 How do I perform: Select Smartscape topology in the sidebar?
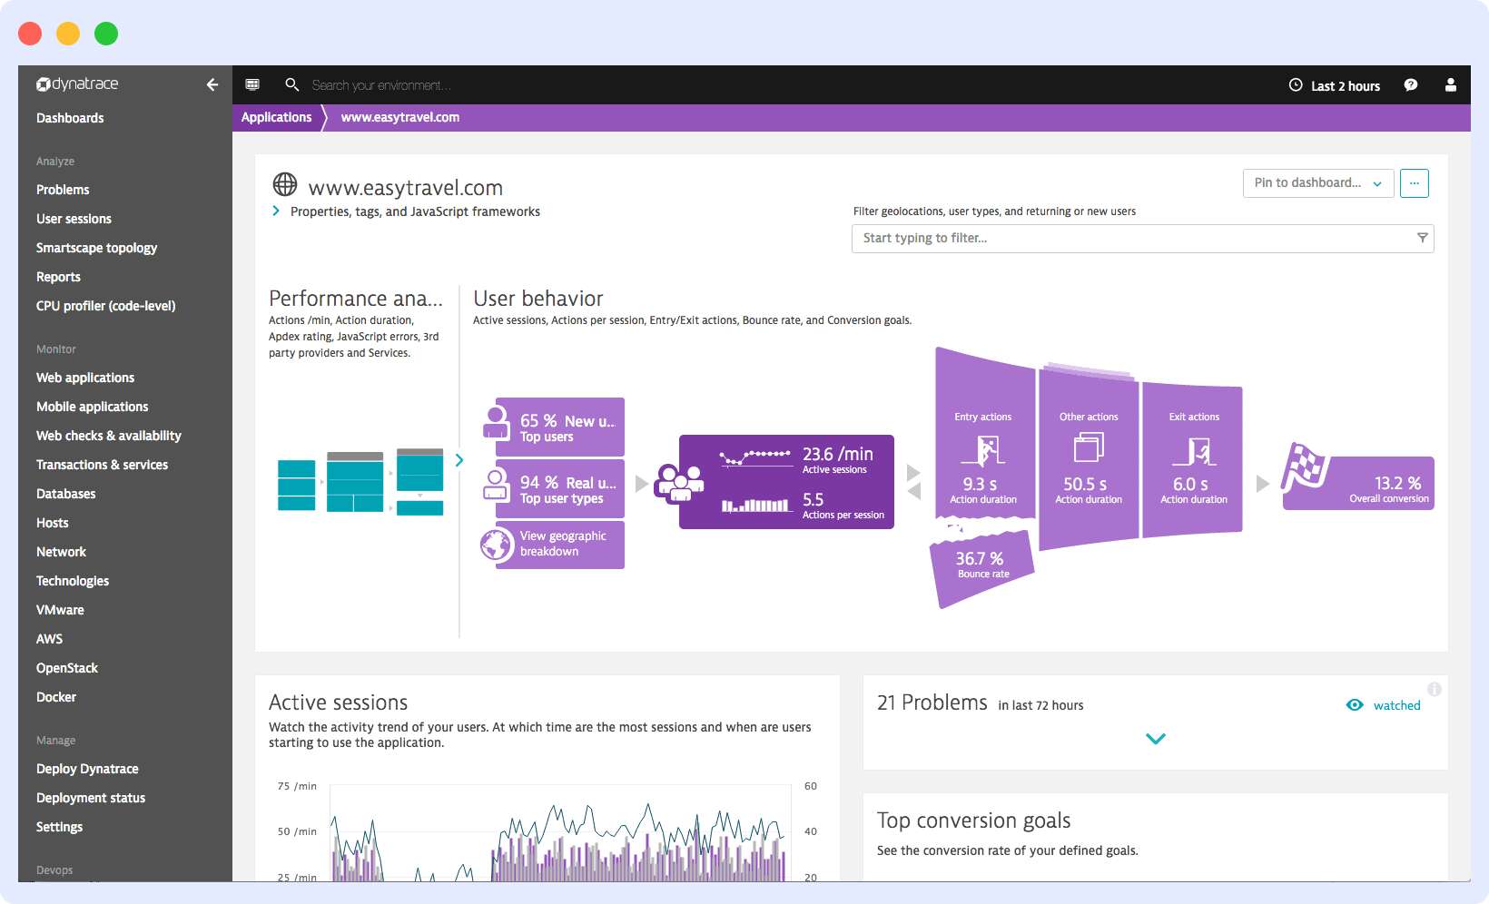pyautogui.click(x=96, y=247)
